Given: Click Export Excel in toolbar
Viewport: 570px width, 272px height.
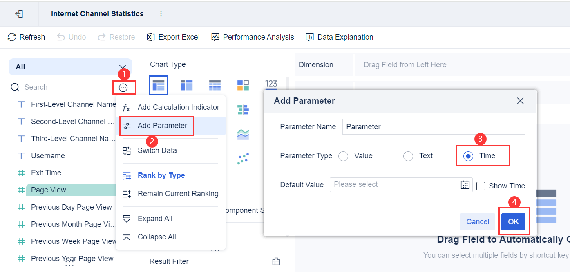Looking at the screenshot, I should click(x=173, y=37).
